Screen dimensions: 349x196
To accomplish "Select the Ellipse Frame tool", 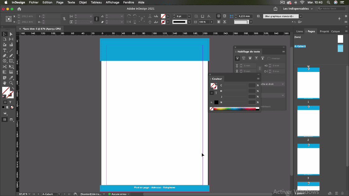I will pyautogui.click(x=4, y=61).
